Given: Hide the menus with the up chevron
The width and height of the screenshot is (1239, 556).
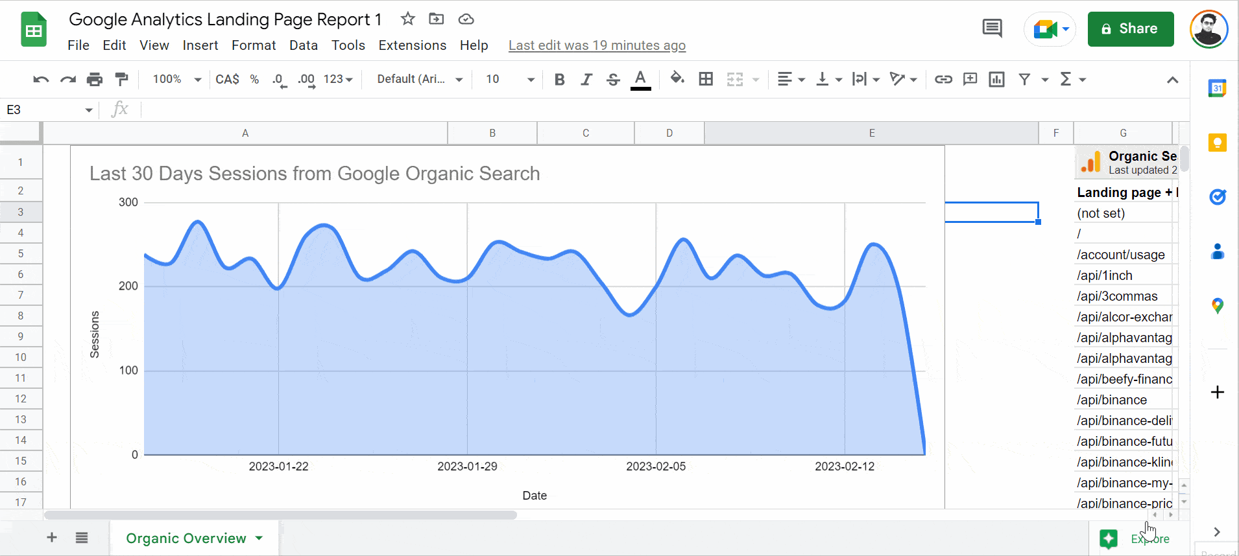Looking at the screenshot, I should coord(1172,80).
